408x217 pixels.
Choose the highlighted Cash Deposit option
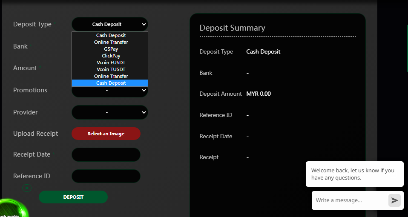click(x=111, y=83)
